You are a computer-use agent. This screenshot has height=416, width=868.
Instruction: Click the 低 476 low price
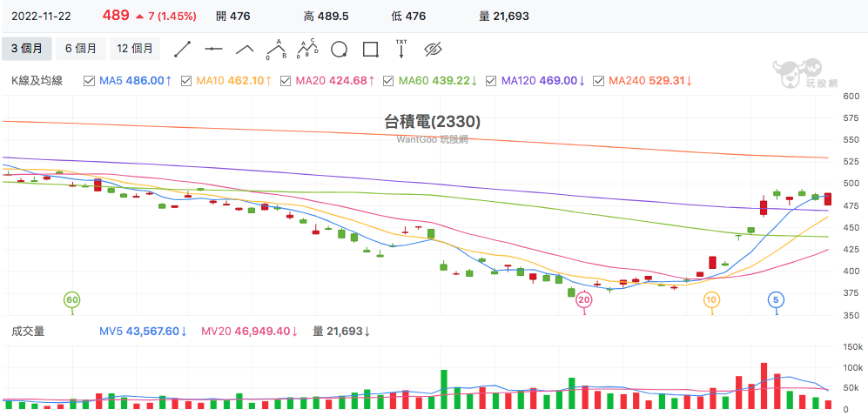(408, 16)
